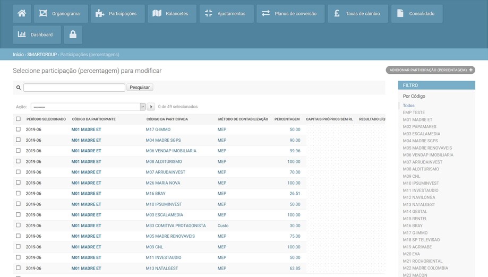488x277 pixels.
Task: Open the lock icon button
Action: click(x=73, y=34)
